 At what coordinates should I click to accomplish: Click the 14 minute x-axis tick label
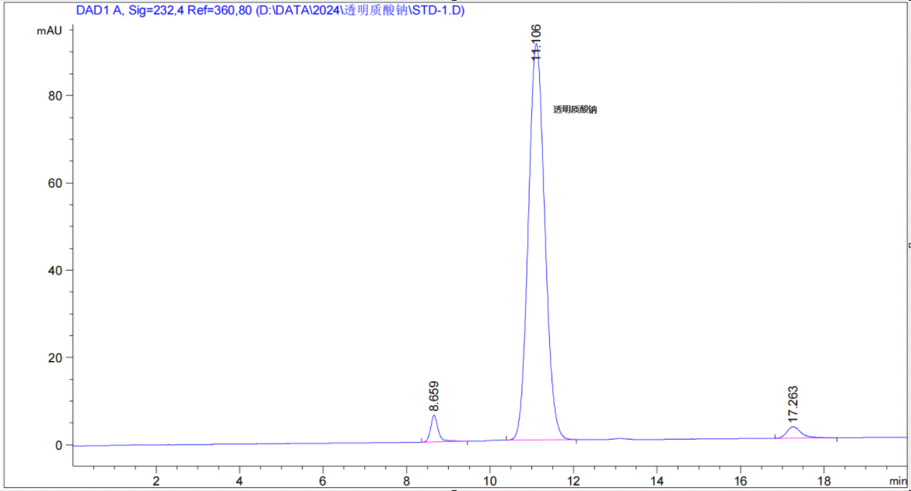pos(657,480)
